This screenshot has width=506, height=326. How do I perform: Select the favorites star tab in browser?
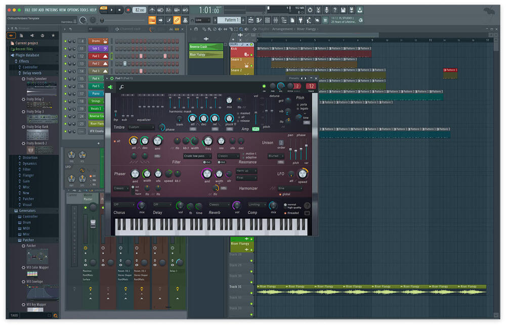click(x=53, y=35)
